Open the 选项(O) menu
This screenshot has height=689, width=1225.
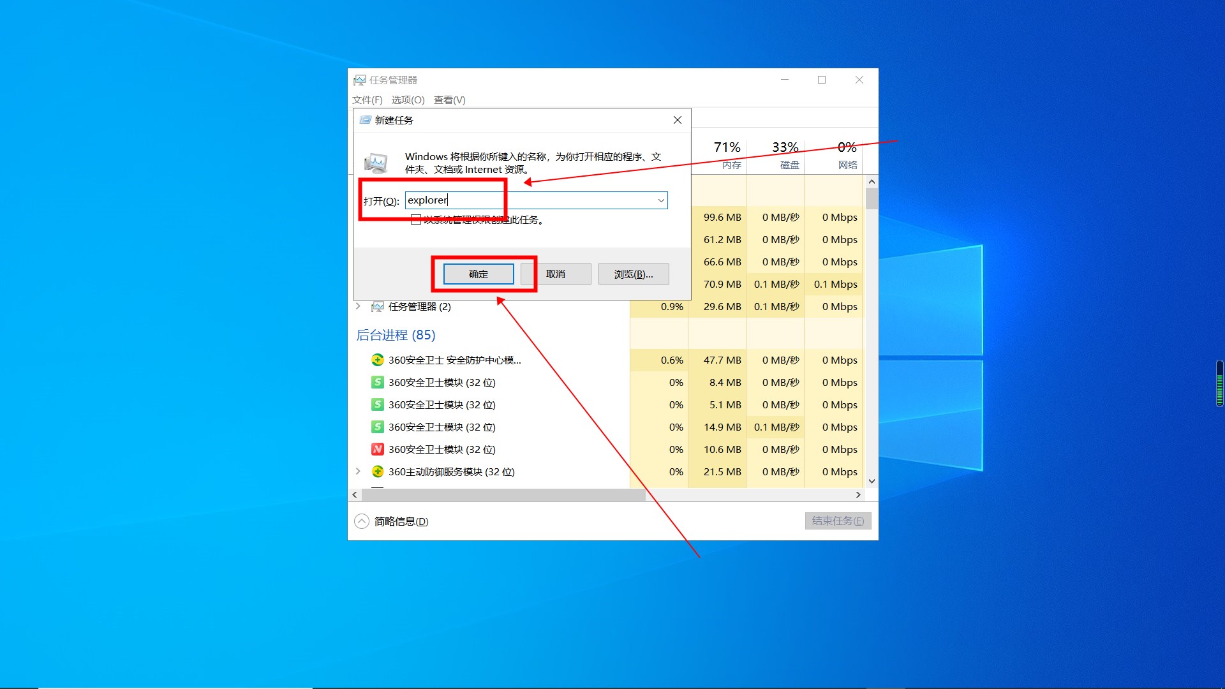pyautogui.click(x=408, y=100)
